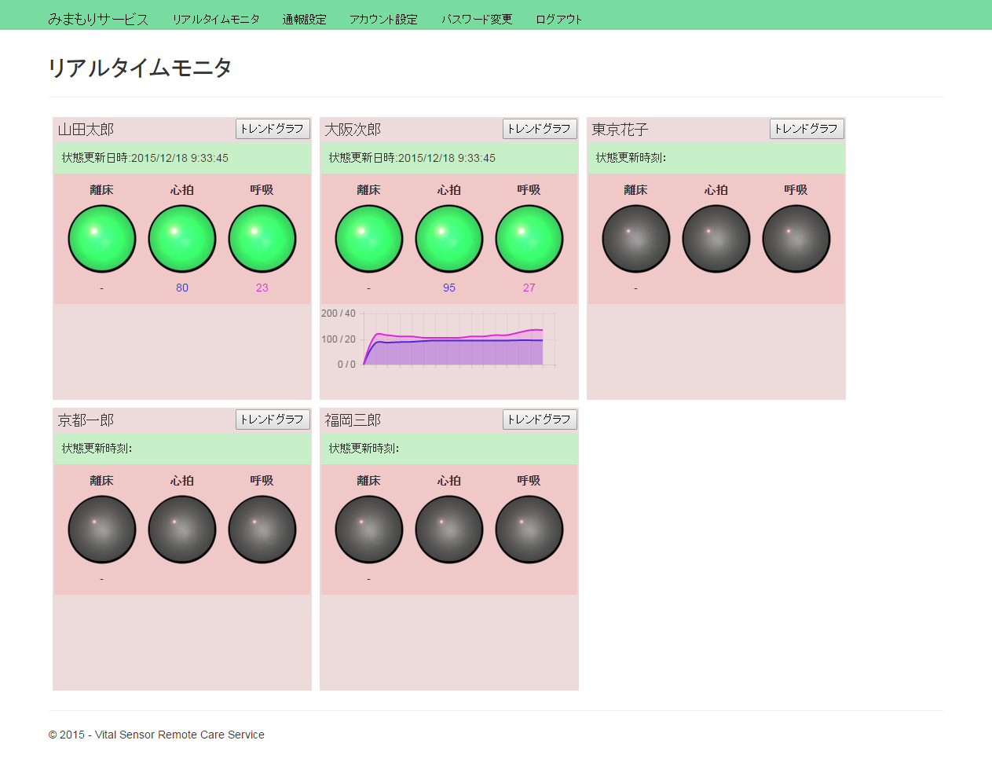Go to アカウント設定 in the navbar
Image resolution: width=992 pixels, height=766 pixels.
point(384,19)
